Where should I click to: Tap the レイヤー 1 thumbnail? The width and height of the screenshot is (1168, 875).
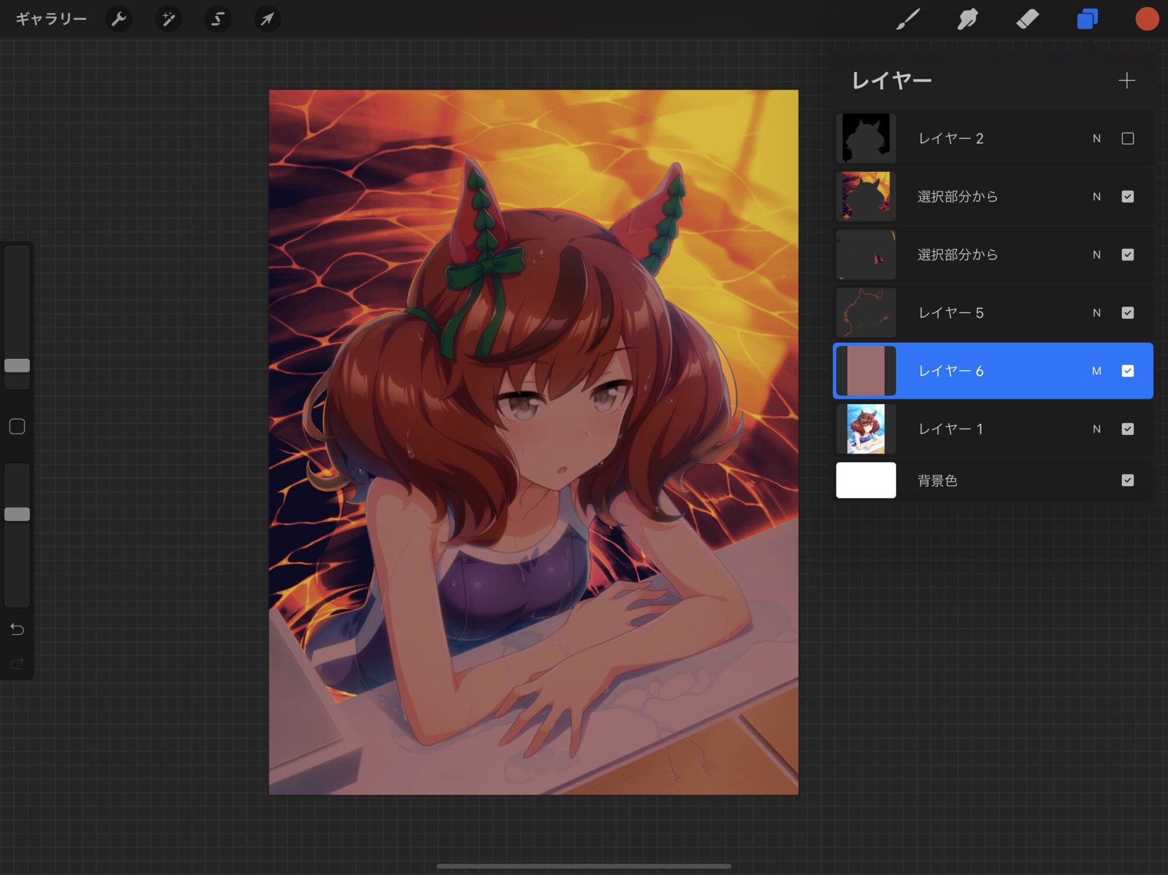coord(865,429)
